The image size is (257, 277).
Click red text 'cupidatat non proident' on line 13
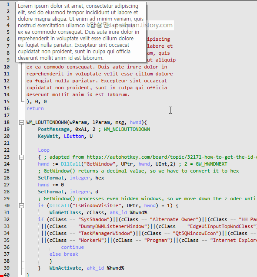[x=58, y=88]
